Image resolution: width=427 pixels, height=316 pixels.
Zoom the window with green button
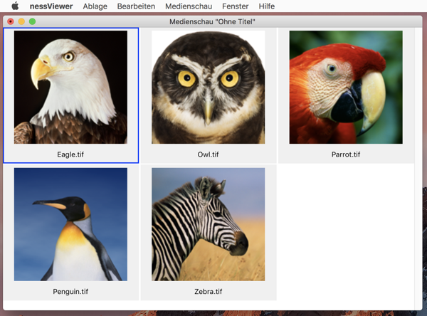click(x=32, y=21)
